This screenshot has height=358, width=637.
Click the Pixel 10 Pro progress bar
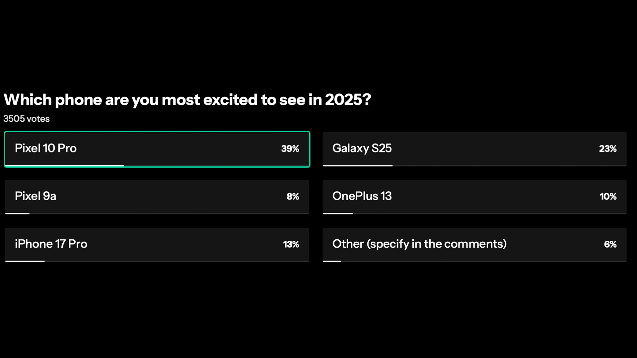pos(157,165)
